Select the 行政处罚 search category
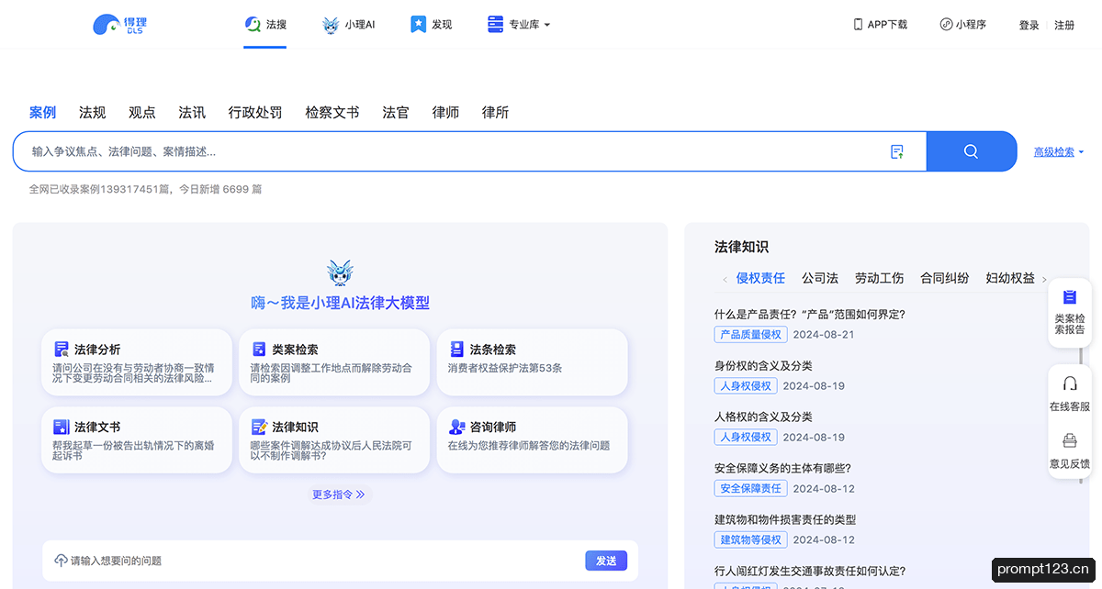The width and height of the screenshot is (1102, 589). pos(255,113)
